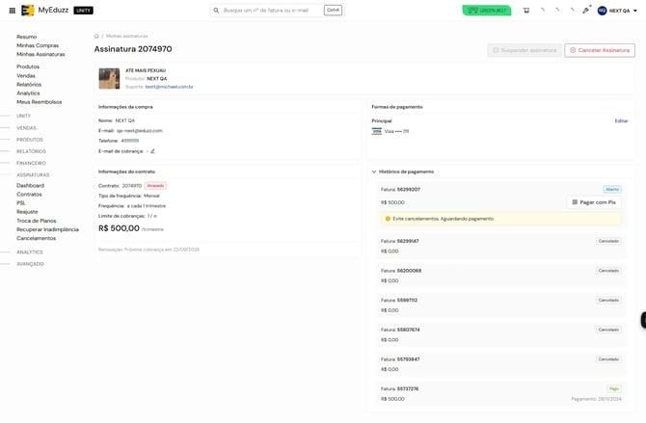Screen dimensions: 646x423
Task: Click the rocket launch icon in header
Action: coord(586,11)
